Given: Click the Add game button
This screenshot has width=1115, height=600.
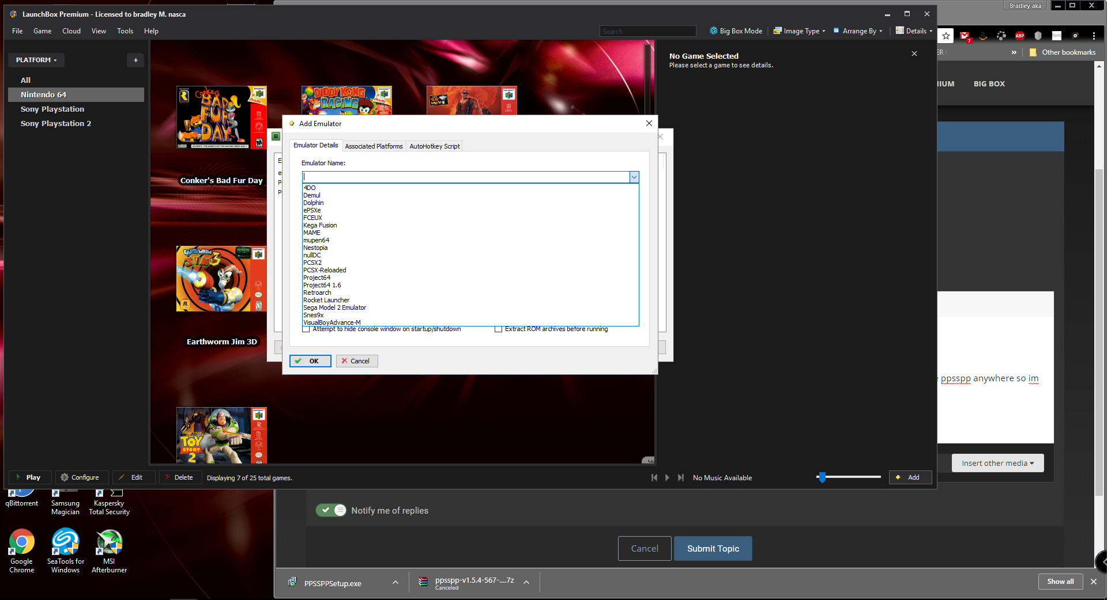Looking at the screenshot, I should point(910,477).
